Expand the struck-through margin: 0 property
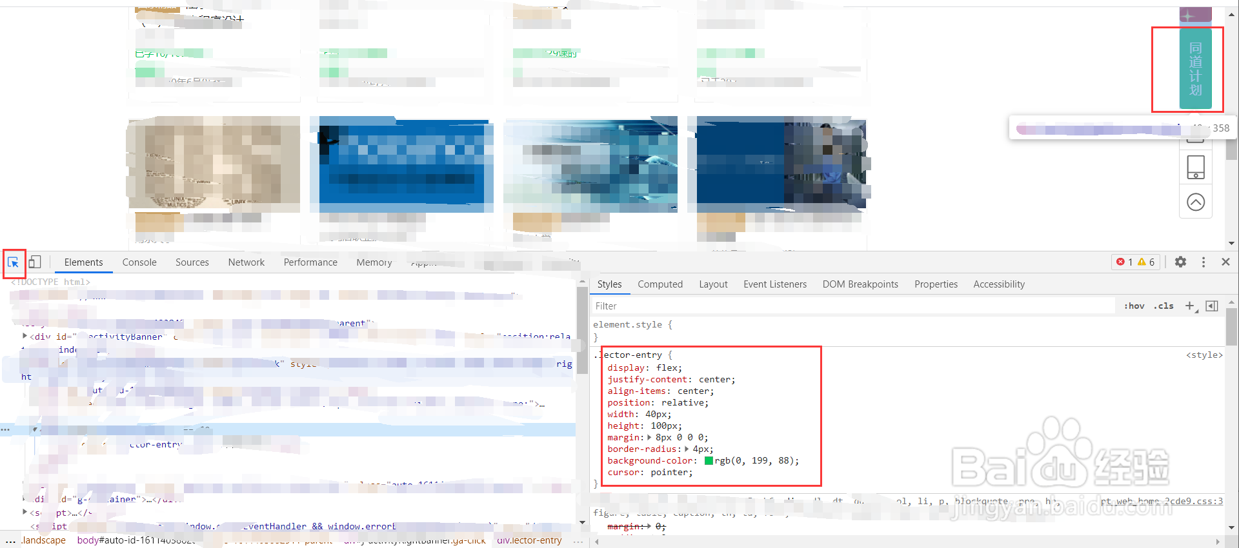 (649, 527)
